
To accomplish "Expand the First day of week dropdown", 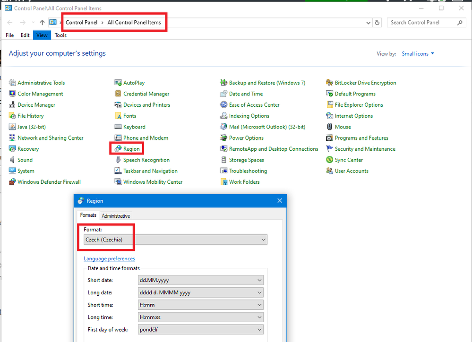I will 200,329.
